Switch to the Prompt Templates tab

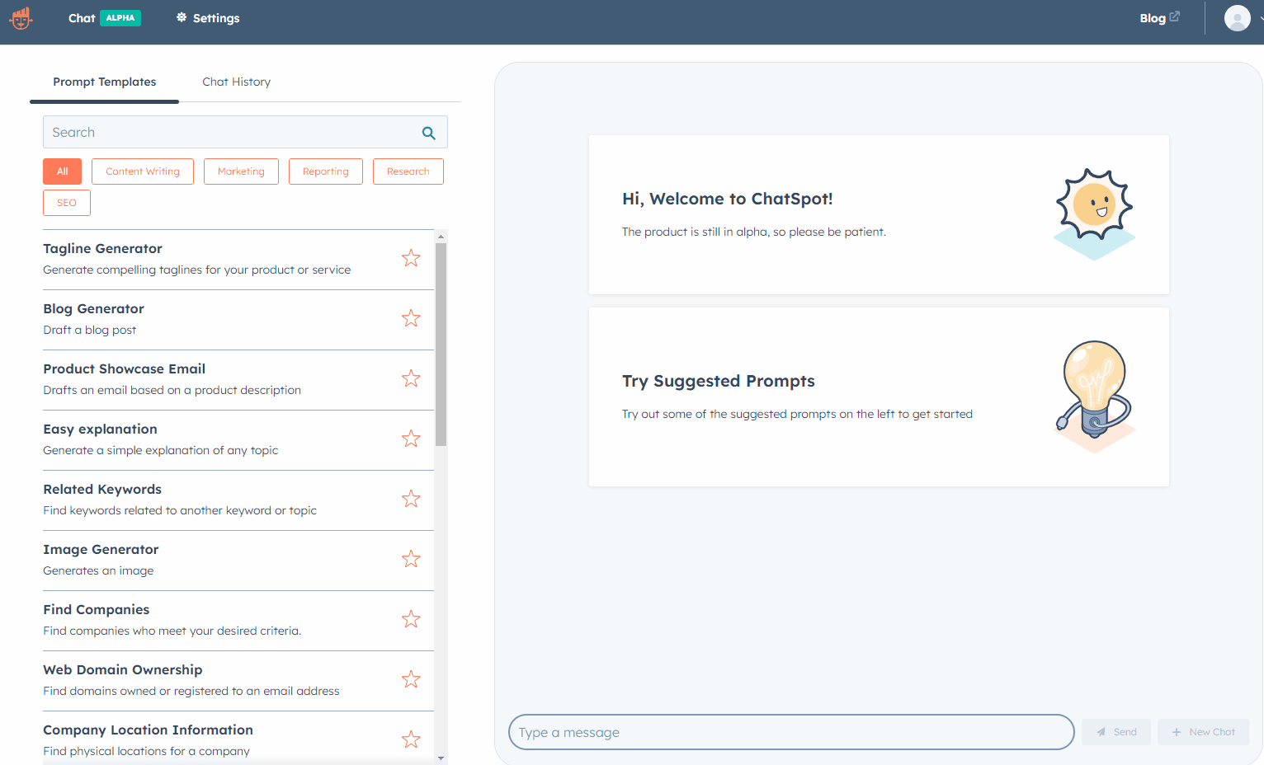(105, 82)
